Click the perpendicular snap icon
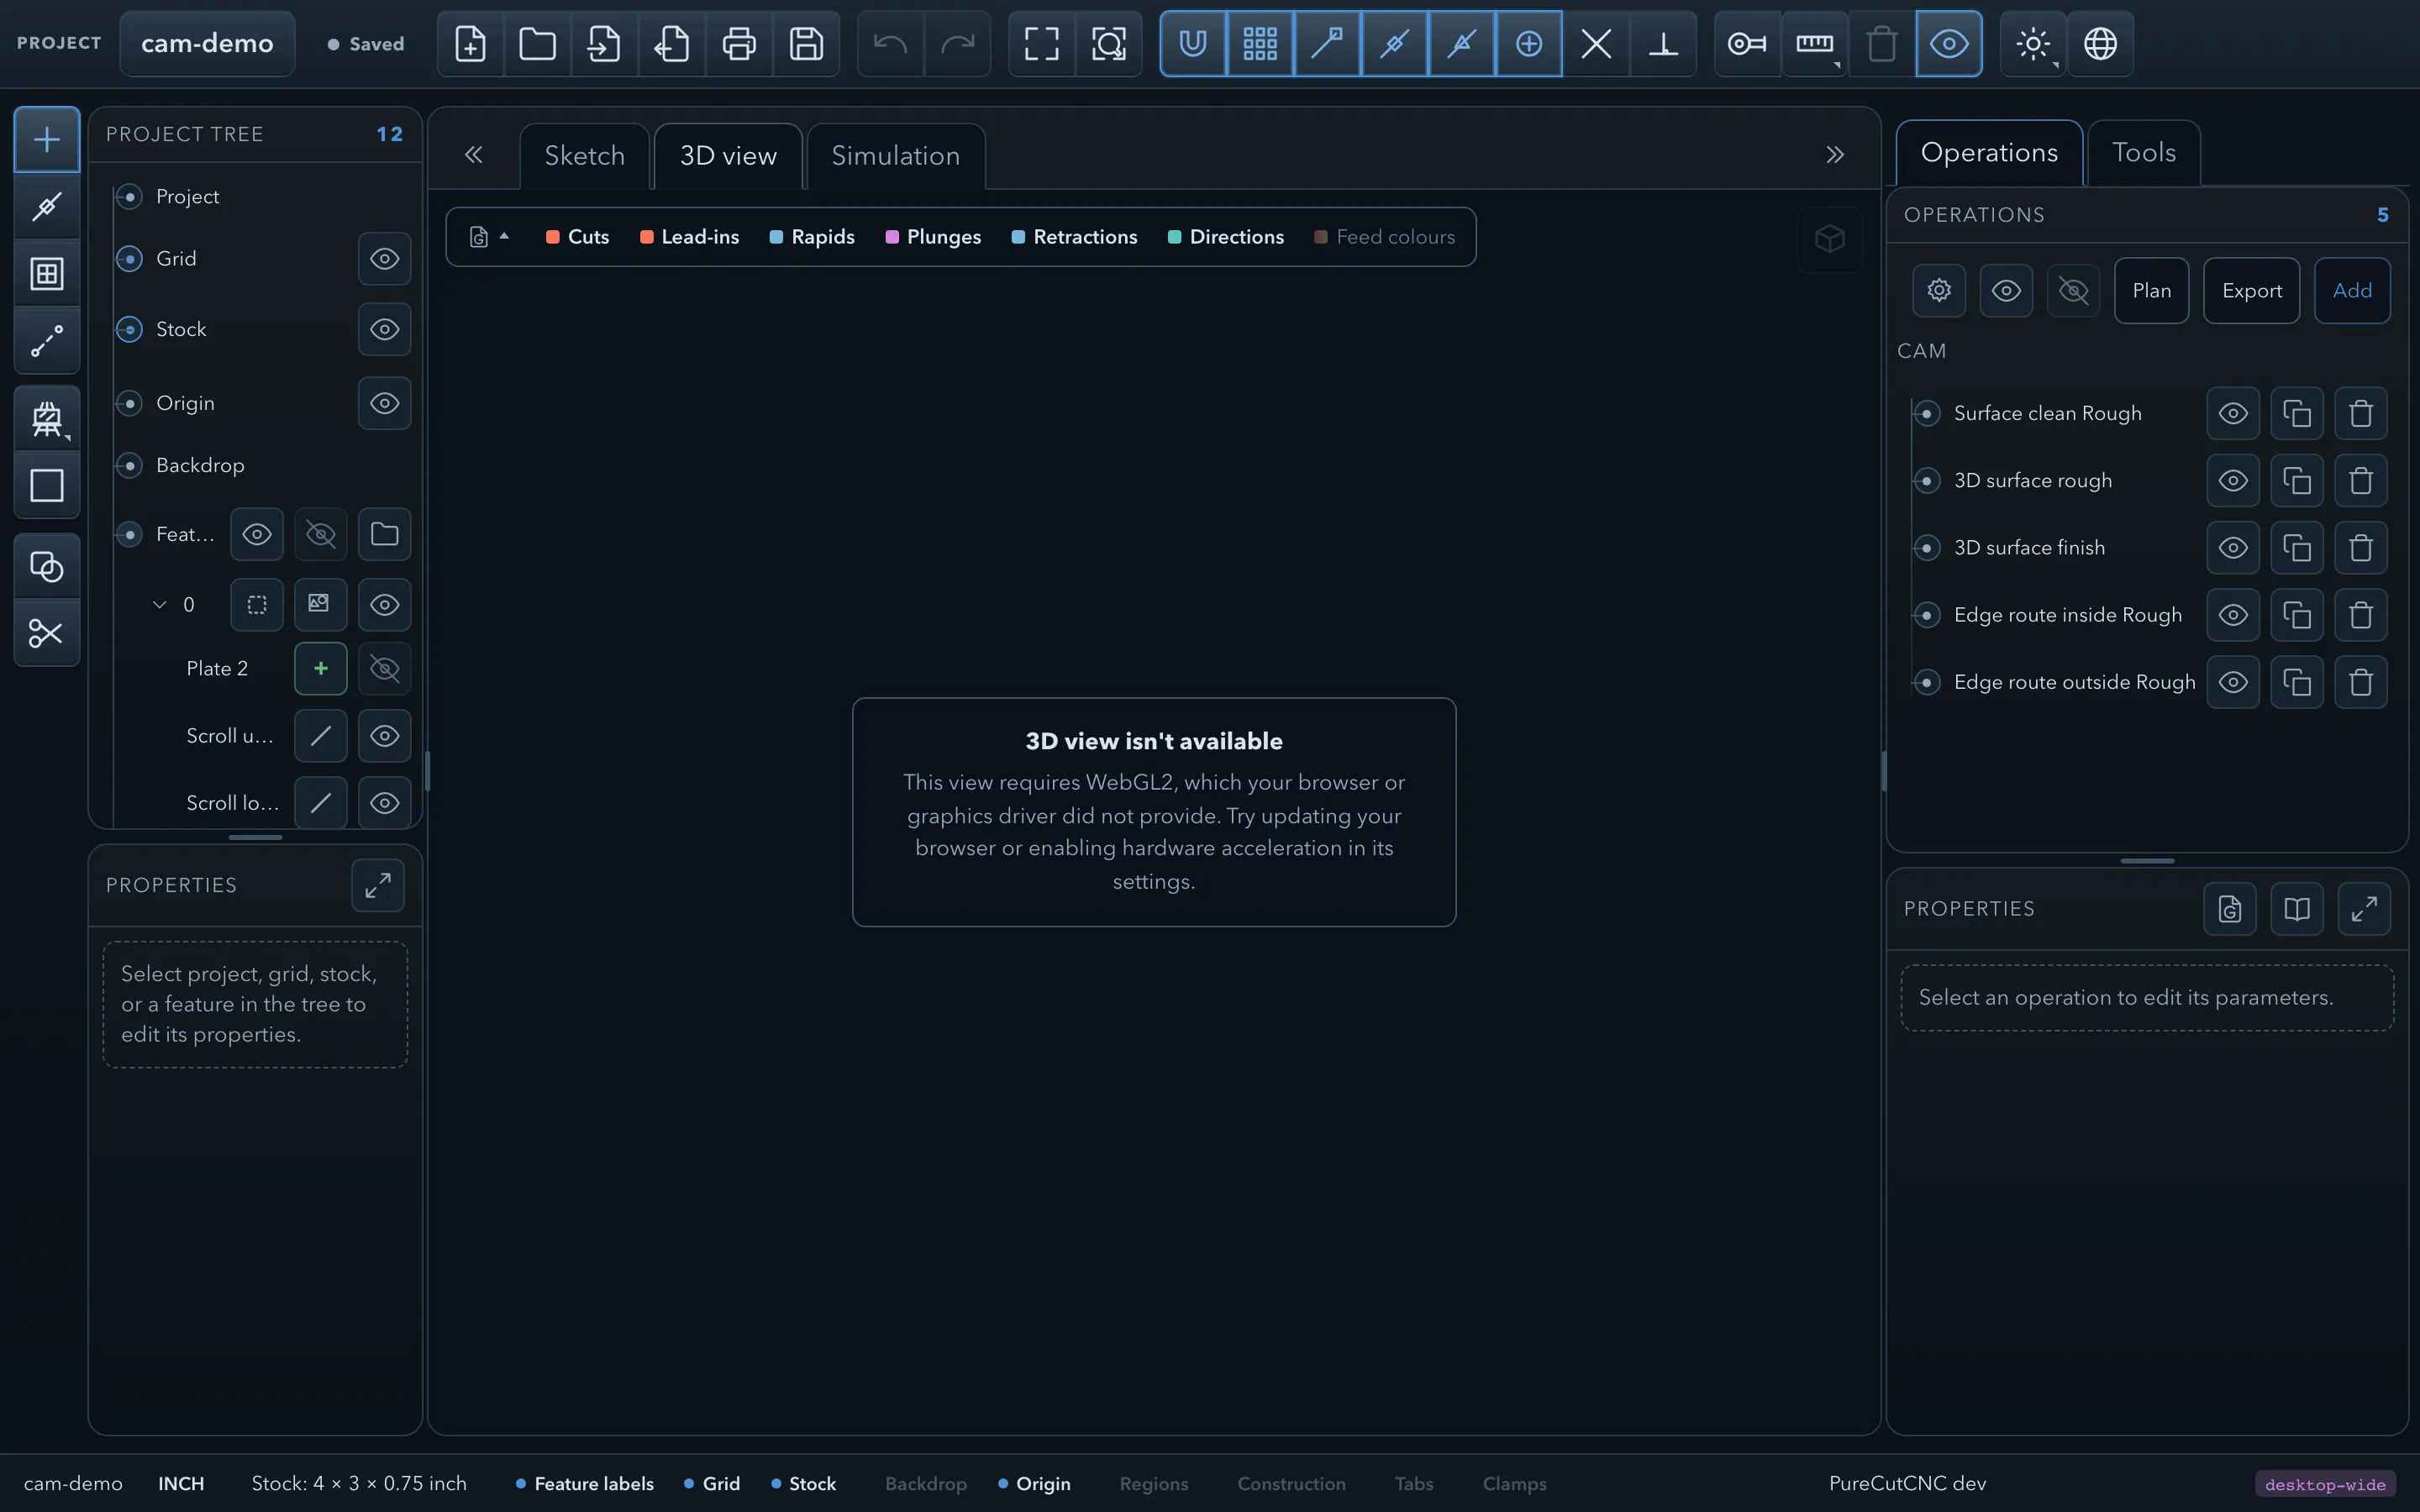 click(x=1663, y=44)
